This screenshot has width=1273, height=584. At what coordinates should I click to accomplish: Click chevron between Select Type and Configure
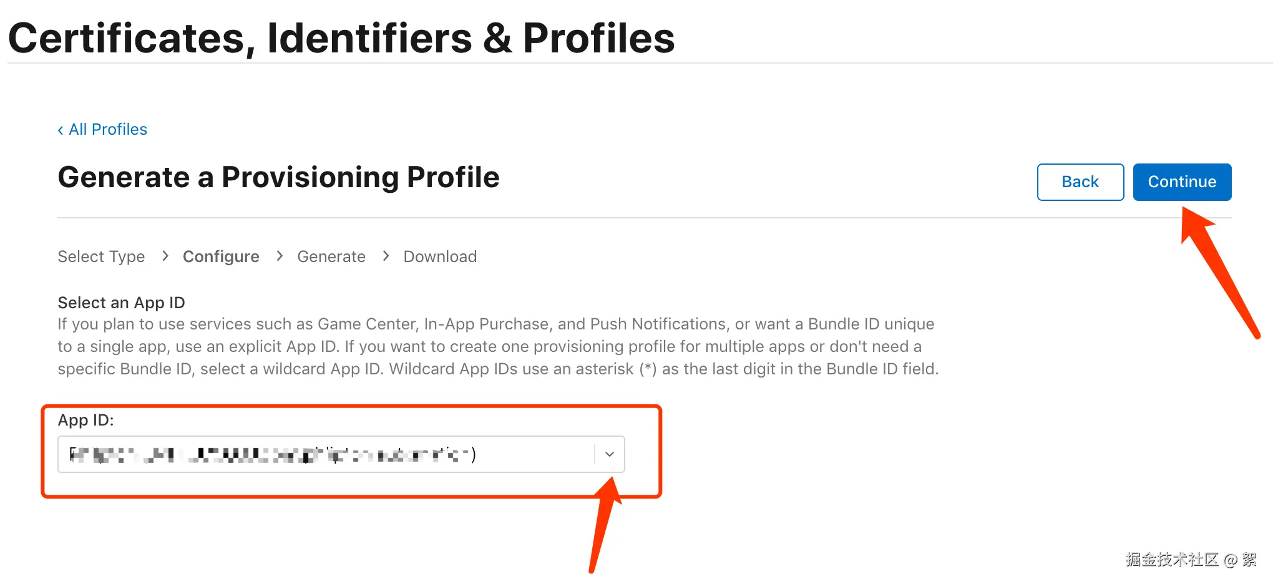165,256
